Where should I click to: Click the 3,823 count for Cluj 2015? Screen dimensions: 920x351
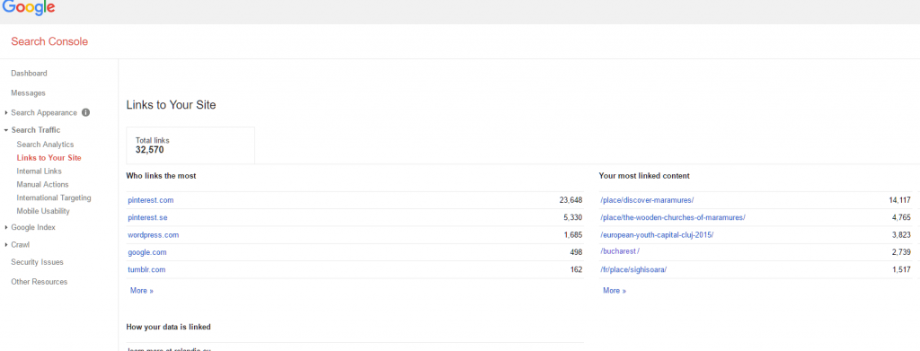[x=901, y=235]
